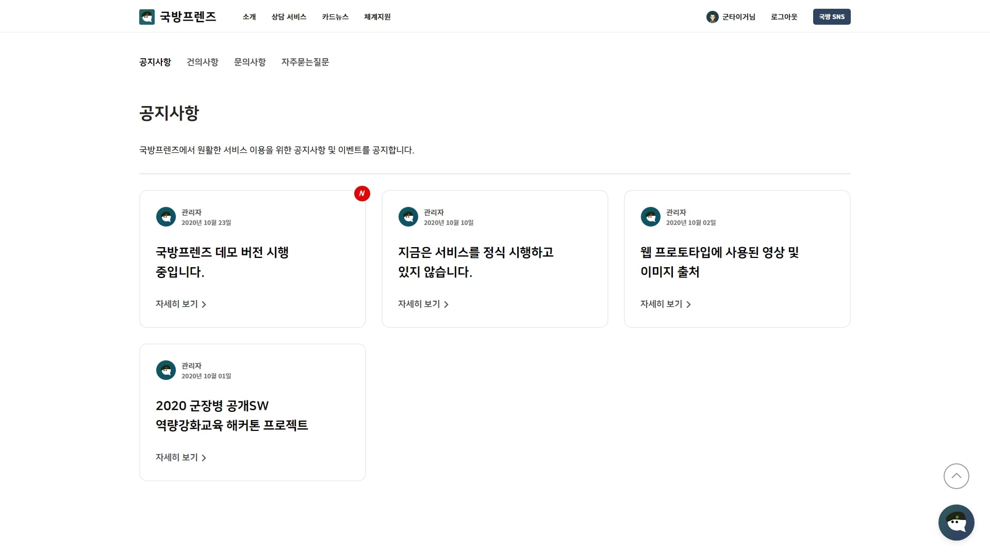Screen dimensions: 990x556
Task: Click the 국방 SNS button
Action: 831,17
